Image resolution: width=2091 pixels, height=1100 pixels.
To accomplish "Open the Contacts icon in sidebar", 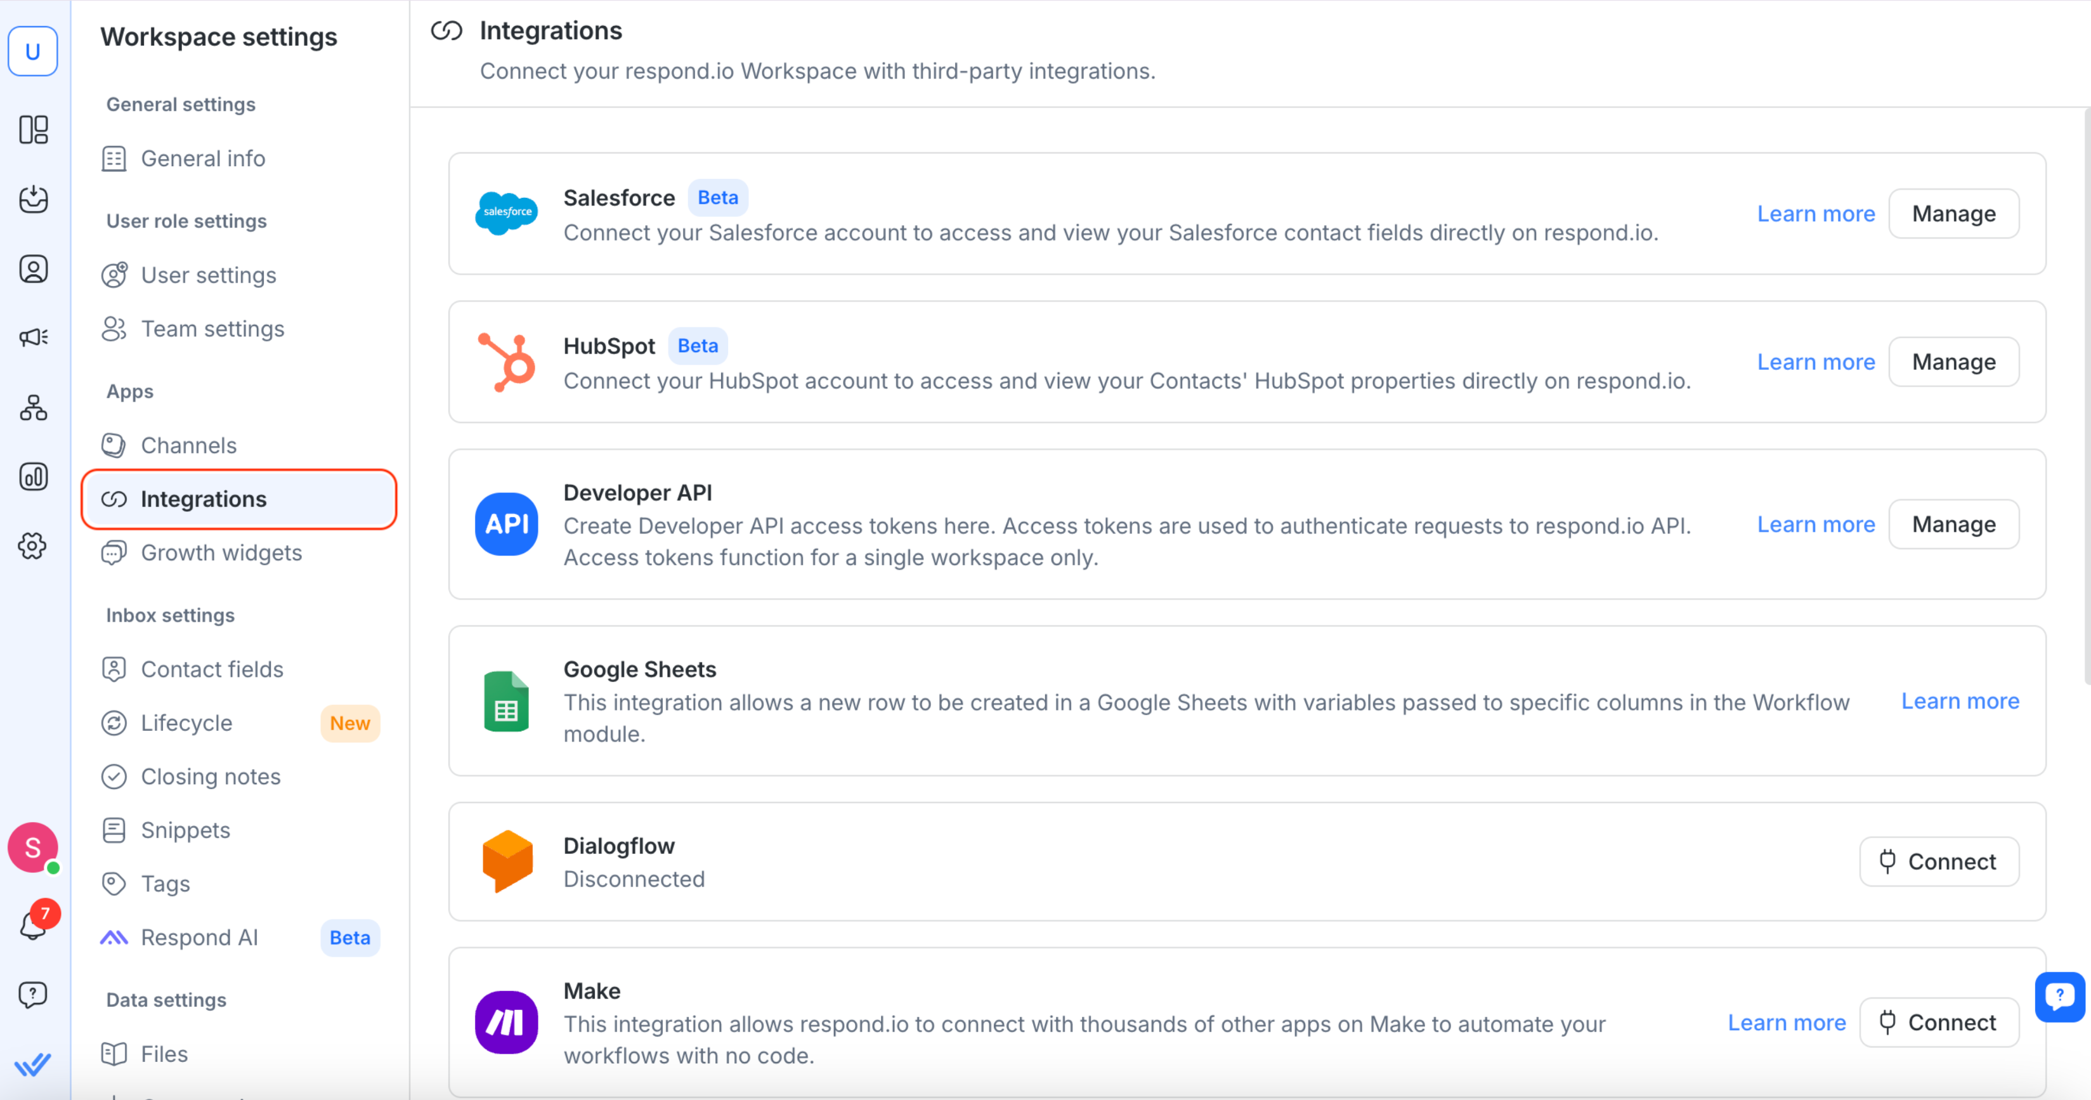I will (x=33, y=269).
